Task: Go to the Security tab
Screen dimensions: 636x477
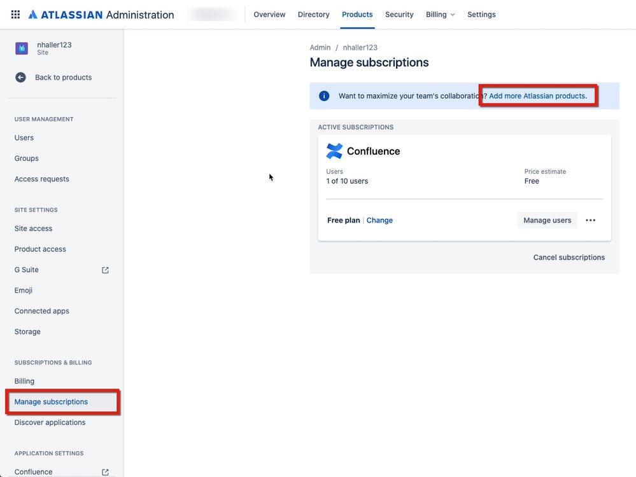Action: 399,15
